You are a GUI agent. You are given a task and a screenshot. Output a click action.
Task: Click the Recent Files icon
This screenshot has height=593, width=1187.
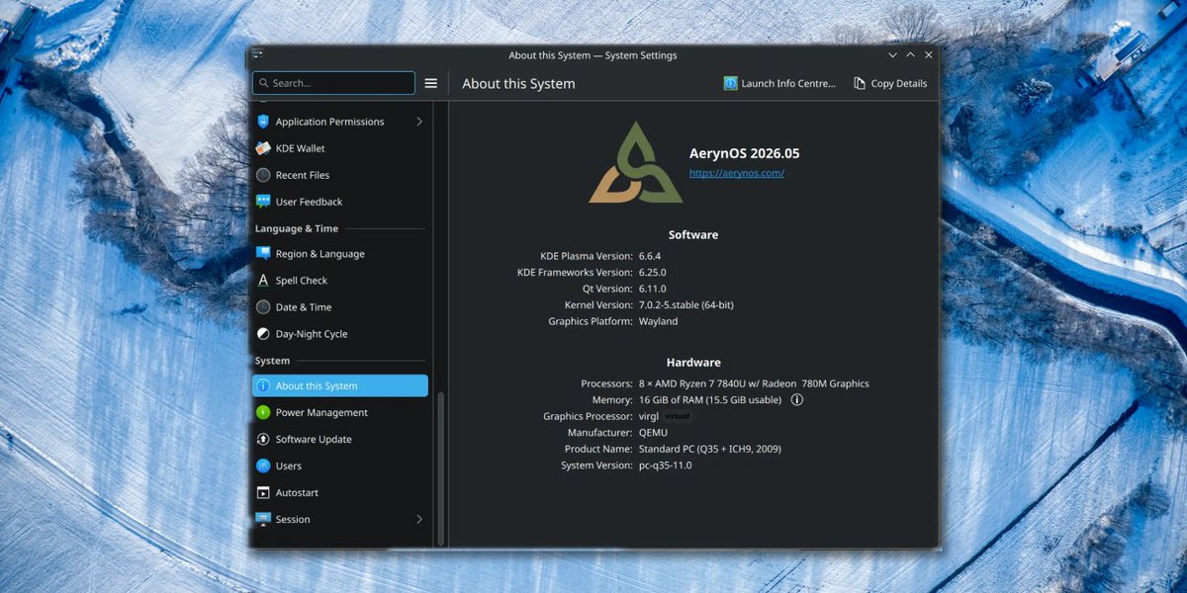tap(263, 175)
